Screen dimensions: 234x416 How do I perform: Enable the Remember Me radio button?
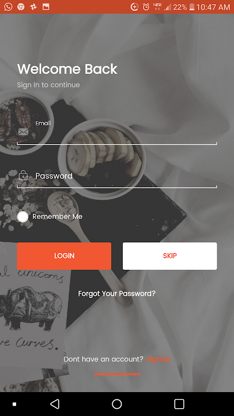(23, 217)
